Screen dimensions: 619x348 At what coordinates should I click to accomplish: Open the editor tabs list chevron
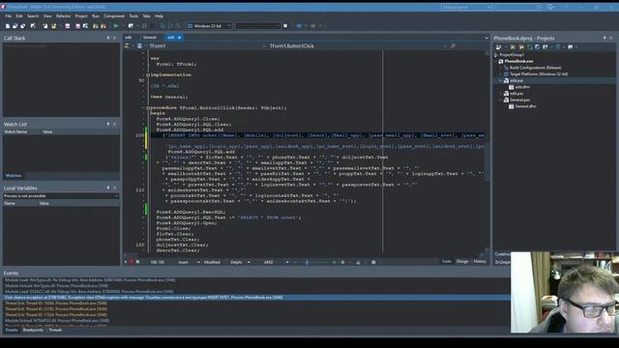point(486,38)
